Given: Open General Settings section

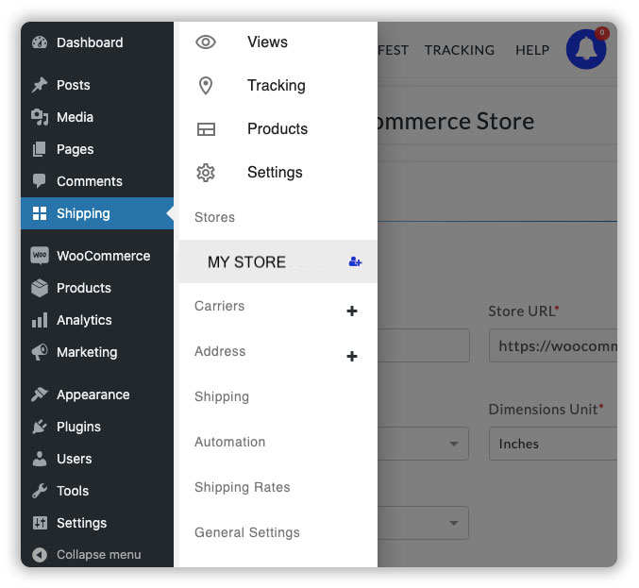Looking at the screenshot, I should point(247,532).
